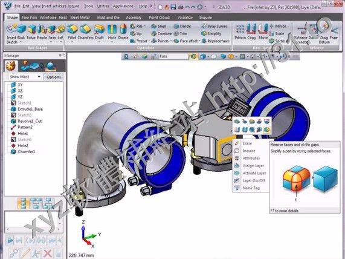
Task: Click the Simplify operation
Action: pyautogui.click(x=211, y=33)
